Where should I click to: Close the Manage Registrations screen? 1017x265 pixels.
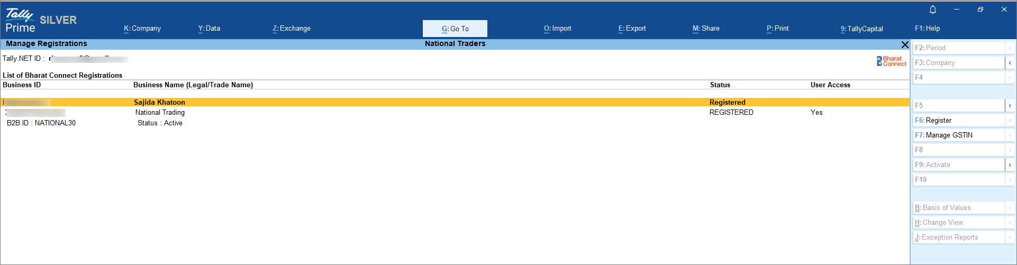(905, 44)
